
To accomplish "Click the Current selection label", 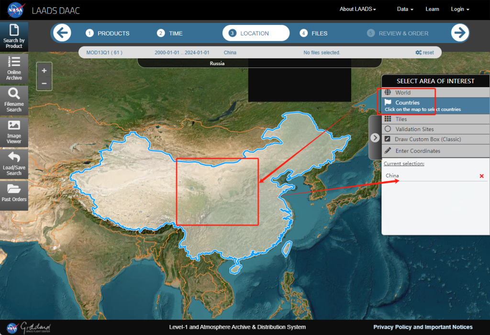I will point(404,164).
